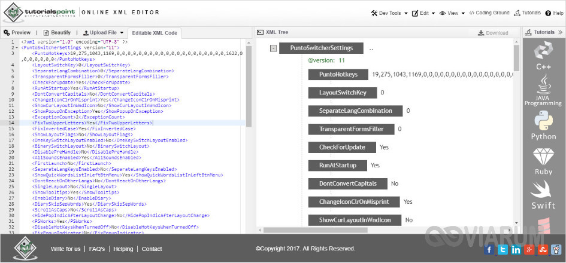The image size is (566, 263).
Task: Click scroll-down arrow of XML tree scrollbar
Action: coord(516,224)
